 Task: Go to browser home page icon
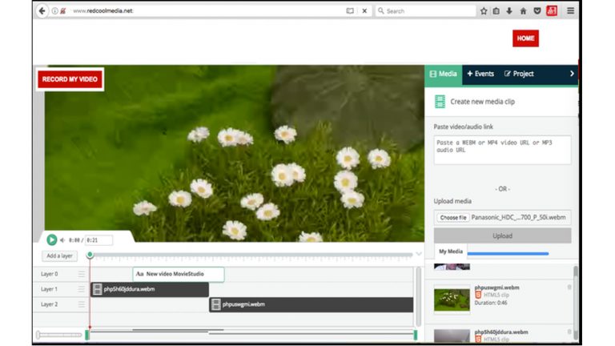pyautogui.click(x=523, y=11)
